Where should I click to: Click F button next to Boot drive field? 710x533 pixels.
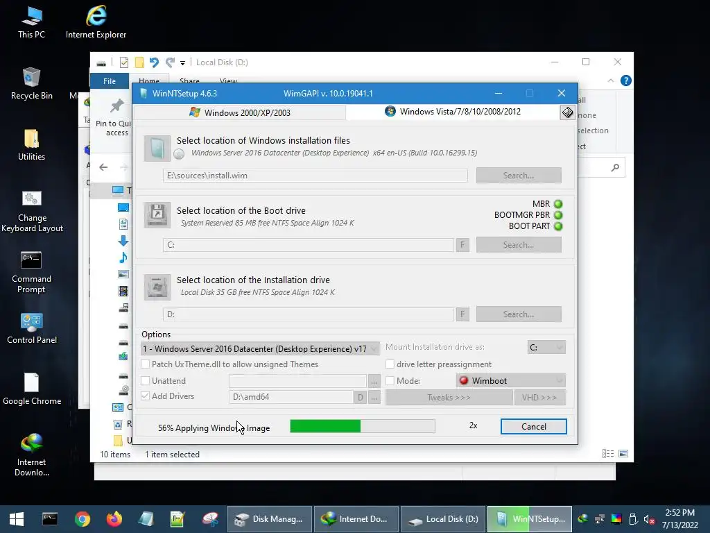pyautogui.click(x=462, y=245)
